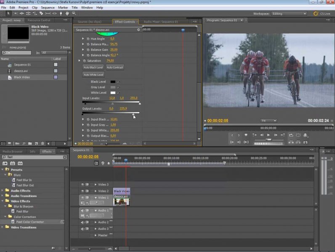Screen dimensions: 335x252
Task: Open the Sequence menu
Action: (48, 8)
